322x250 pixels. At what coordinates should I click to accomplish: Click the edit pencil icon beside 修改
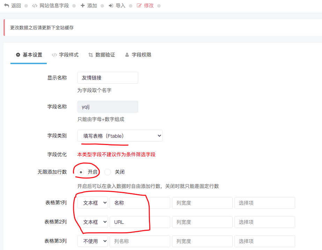pos(139,6)
